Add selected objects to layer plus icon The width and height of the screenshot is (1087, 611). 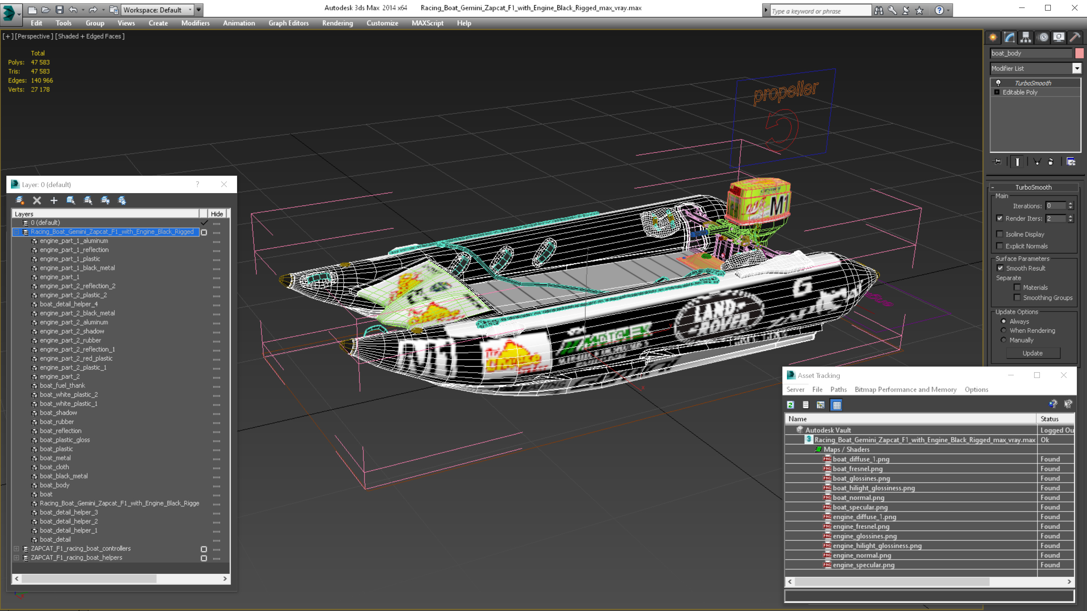(x=54, y=200)
